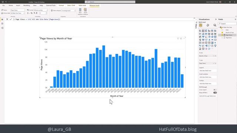Image resolution: width=237 pixels, height=133 pixels.
Task: Expand the Filters pane
Action: click(196, 25)
